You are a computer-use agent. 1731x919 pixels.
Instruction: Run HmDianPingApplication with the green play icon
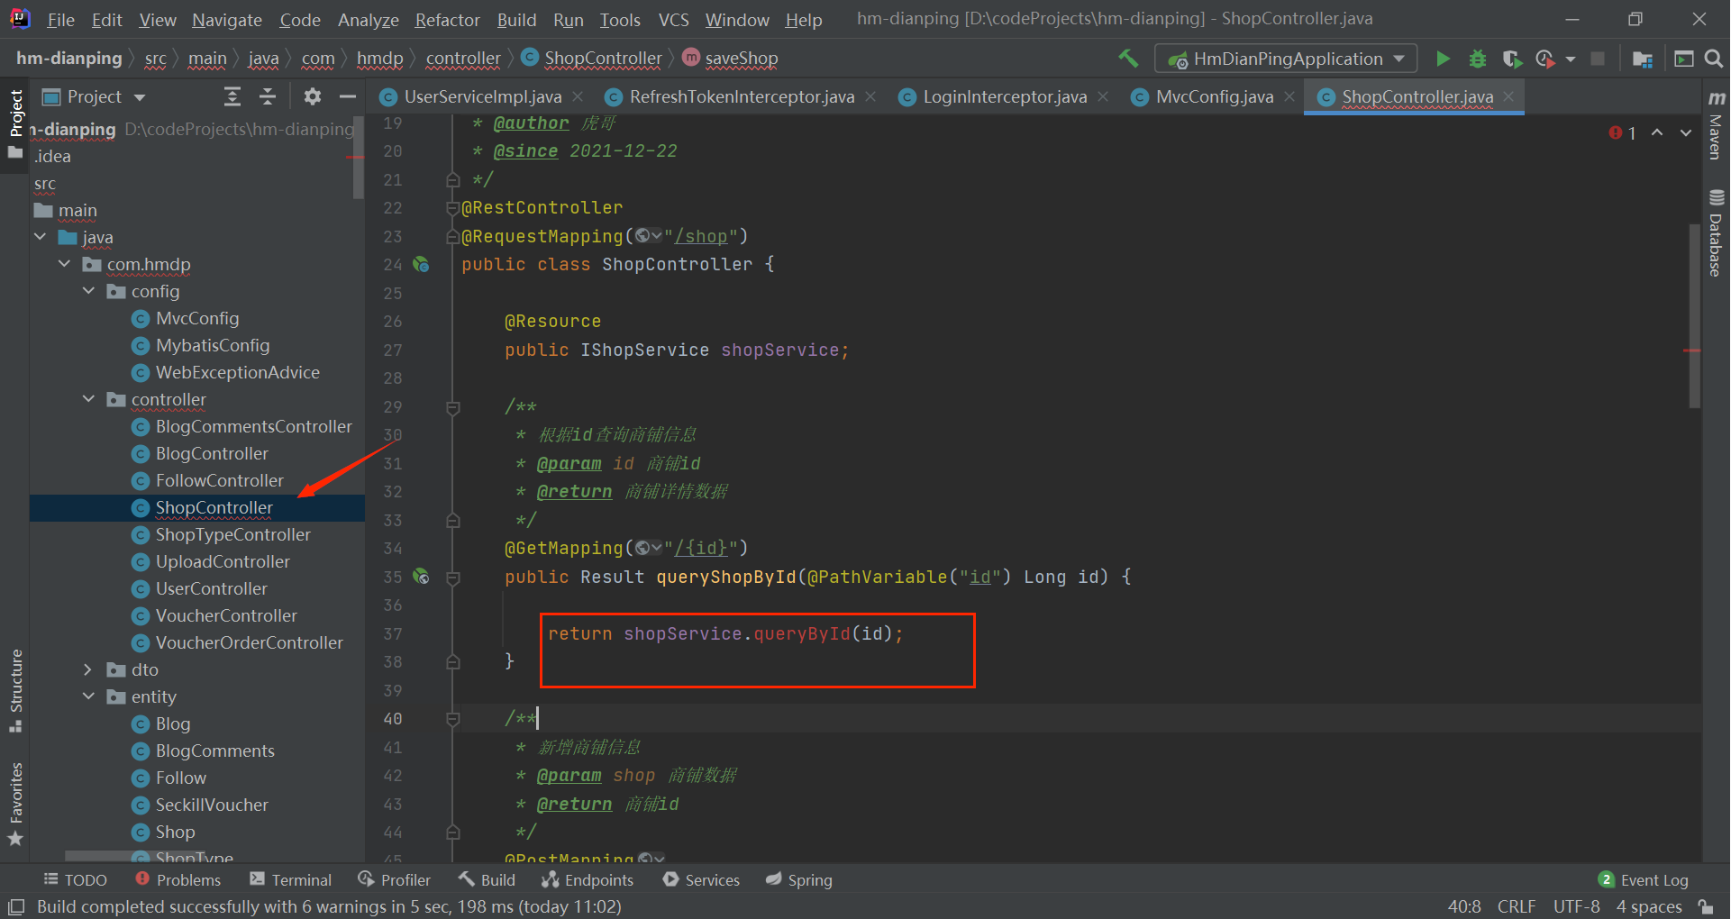click(x=1443, y=59)
